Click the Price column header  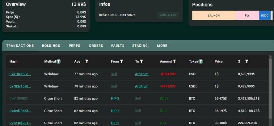(219, 61)
